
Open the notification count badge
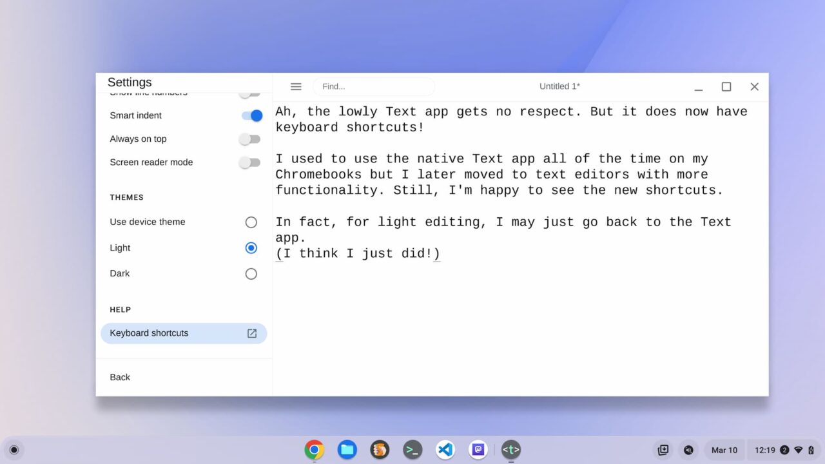coord(784,450)
